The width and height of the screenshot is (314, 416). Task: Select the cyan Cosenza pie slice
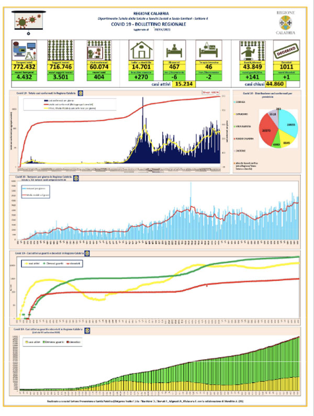click(x=288, y=123)
